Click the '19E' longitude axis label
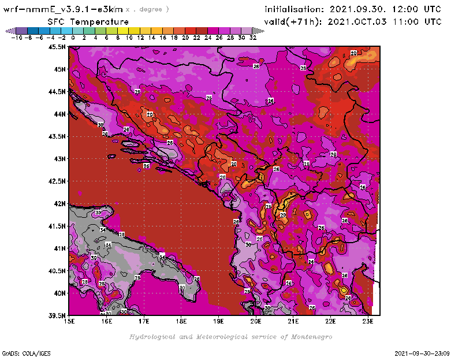The height and width of the screenshot is (357, 462). [218, 321]
